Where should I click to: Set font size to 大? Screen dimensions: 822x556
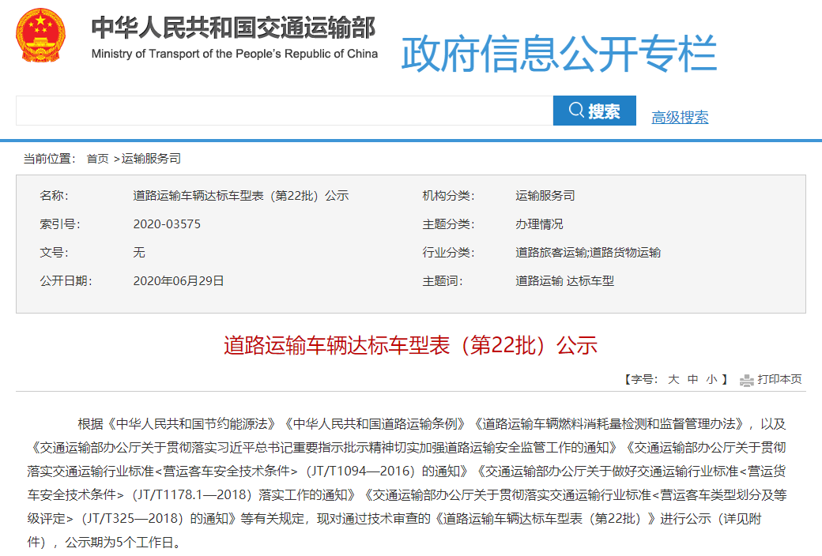click(673, 379)
